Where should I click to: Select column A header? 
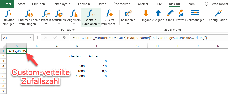17,46
